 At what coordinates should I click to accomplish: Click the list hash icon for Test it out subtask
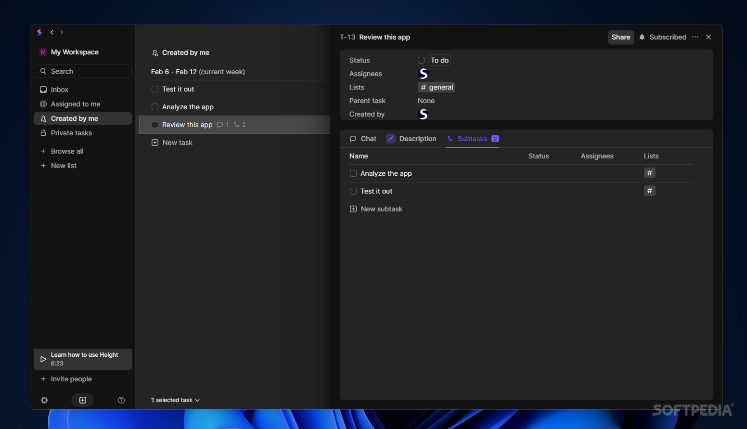[650, 191]
